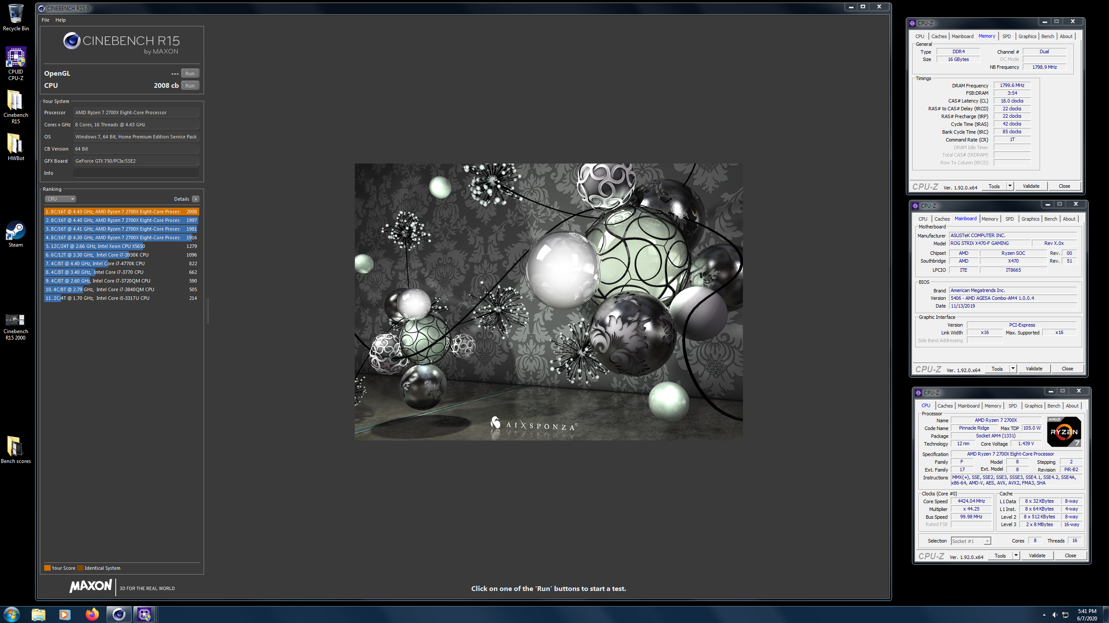Click the Info input field
The height and width of the screenshot is (623, 1109).
136,173
